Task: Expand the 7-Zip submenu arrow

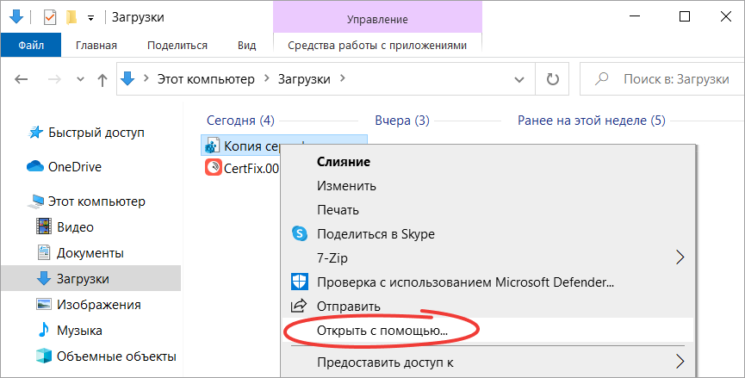Action: coord(680,257)
